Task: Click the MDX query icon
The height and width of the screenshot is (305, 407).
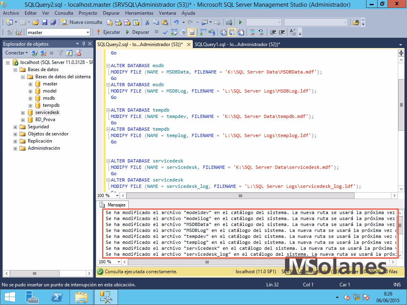Action: point(118,22)
